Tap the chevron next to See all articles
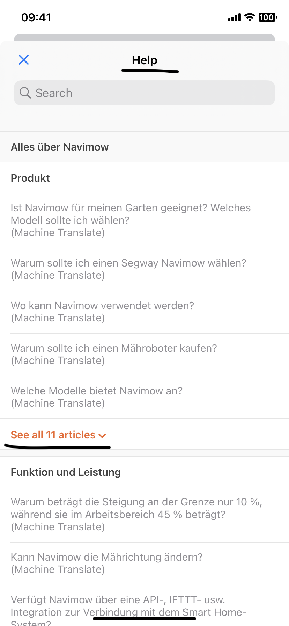 click(102, 436)
